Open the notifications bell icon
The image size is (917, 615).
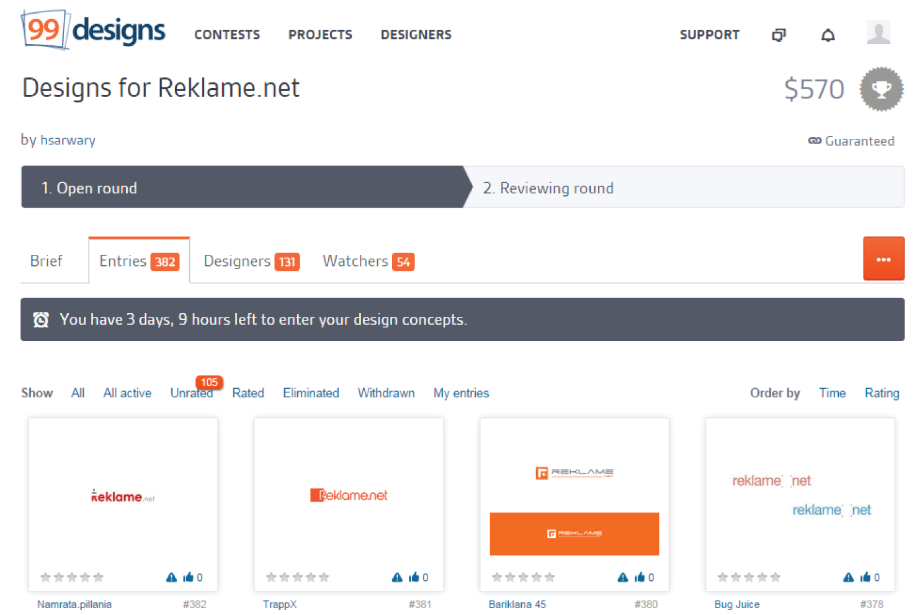coord(828,35)
